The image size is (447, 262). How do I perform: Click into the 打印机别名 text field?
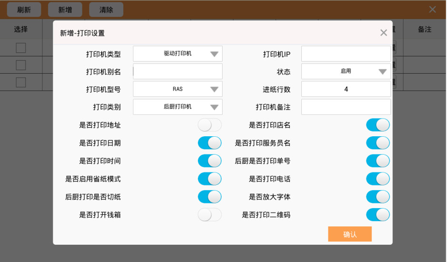178,71
